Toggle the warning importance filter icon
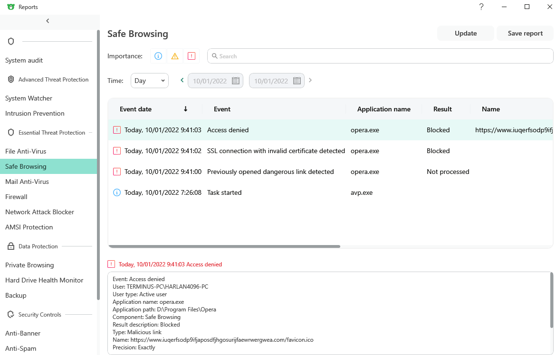556x355 pixels. click(x=175, y=56)
